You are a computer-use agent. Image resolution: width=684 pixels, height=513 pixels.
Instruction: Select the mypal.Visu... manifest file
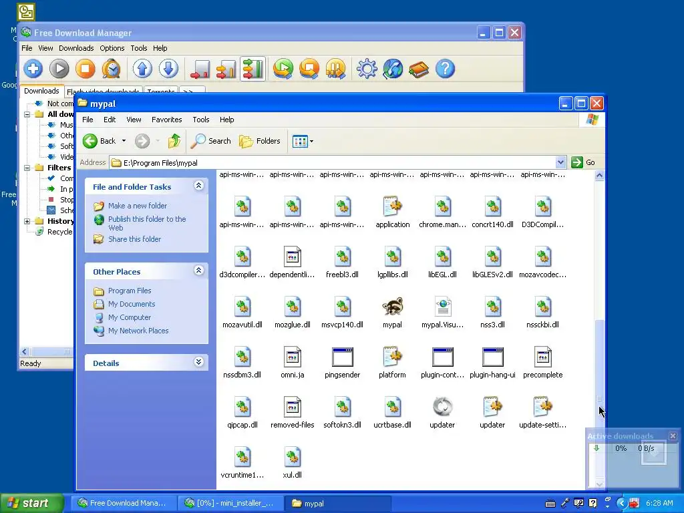click(x=442, y=313)
